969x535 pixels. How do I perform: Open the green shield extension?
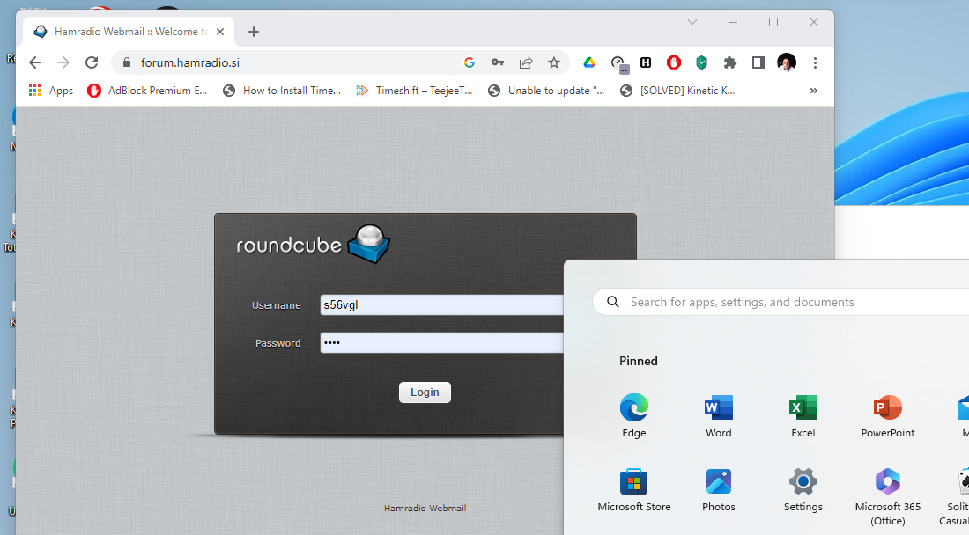tap(701, 62)
